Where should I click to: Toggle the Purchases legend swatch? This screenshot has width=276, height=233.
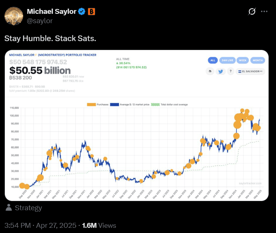(x=92, y=105)
